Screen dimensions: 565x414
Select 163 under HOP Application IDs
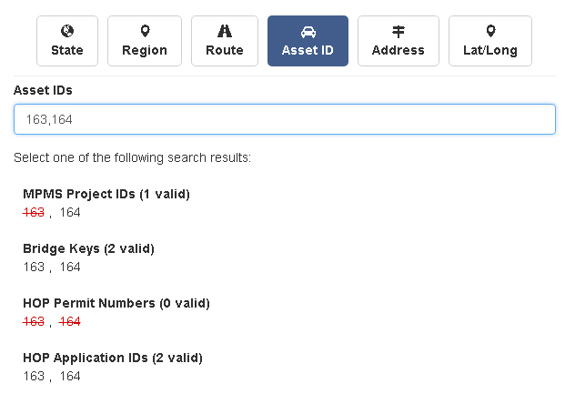(x=34, y=376)
